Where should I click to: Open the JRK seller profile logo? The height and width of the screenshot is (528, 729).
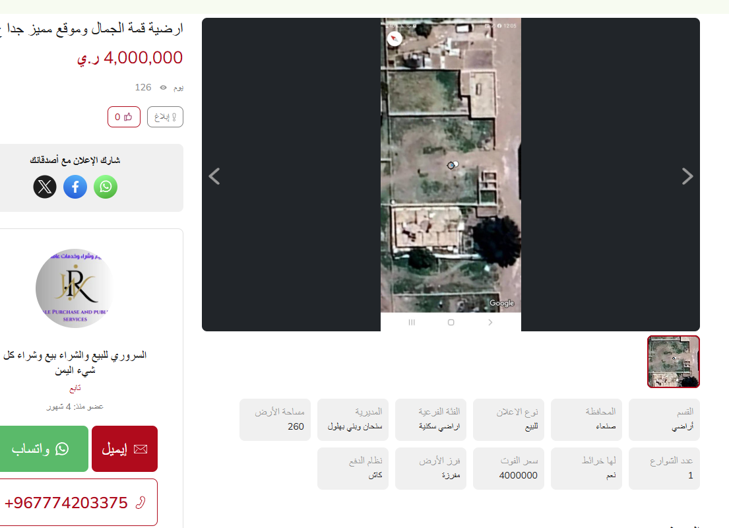pyautogui.click(x=75, y=288)
